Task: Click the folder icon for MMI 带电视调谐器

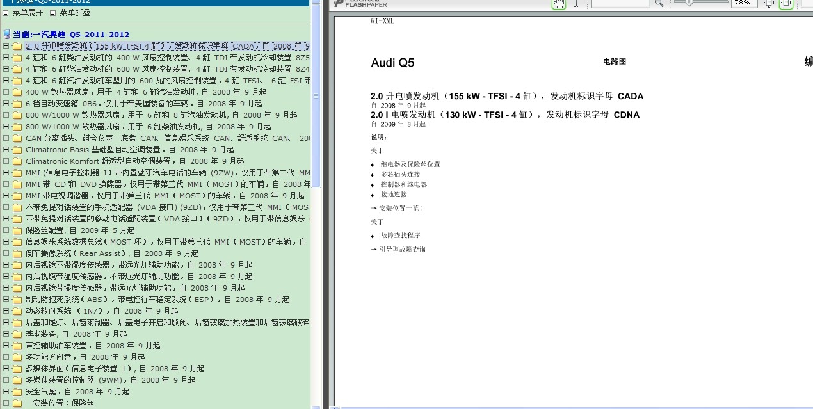Action: pyautogui.click(x=17, y=196)
